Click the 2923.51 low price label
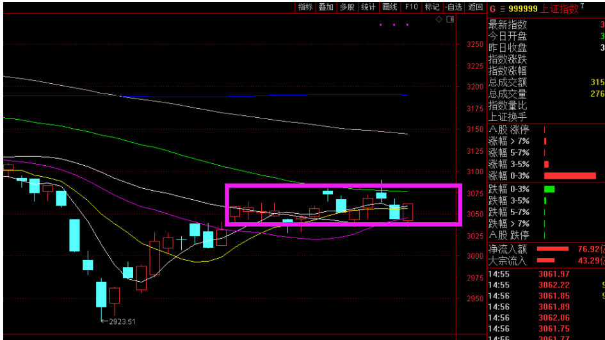605x340 pixels. [x=122, y=321]
